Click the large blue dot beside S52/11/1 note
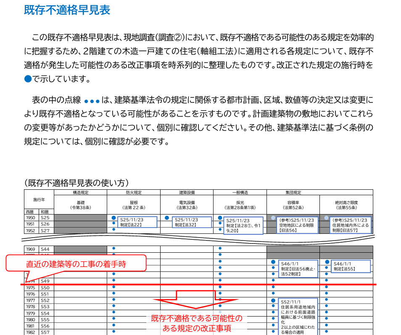 click(x=273, y=301)
